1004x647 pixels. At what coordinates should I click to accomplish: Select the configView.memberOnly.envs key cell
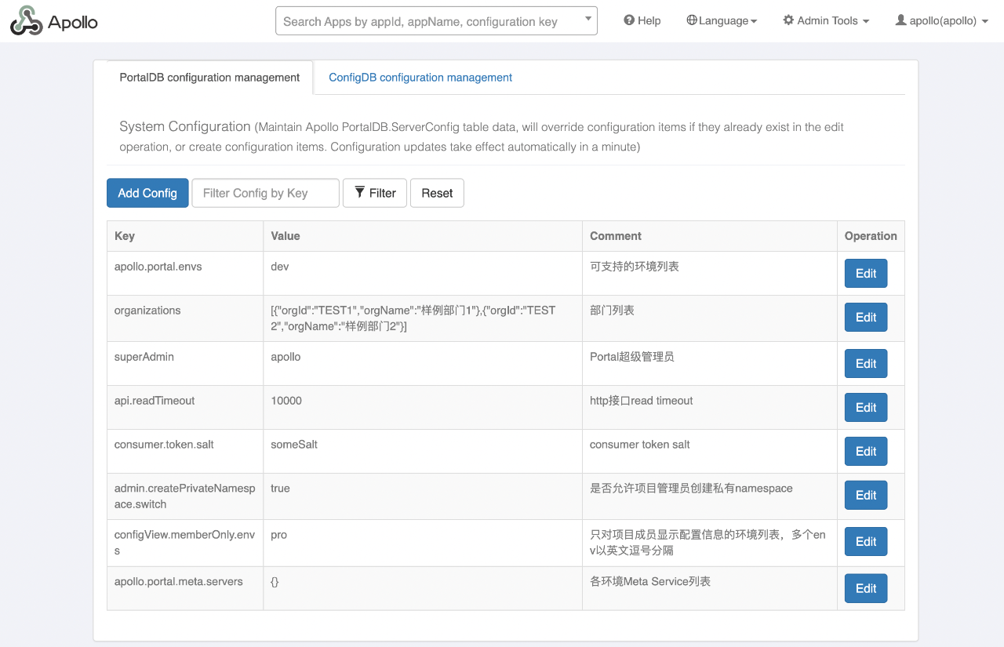185,543
